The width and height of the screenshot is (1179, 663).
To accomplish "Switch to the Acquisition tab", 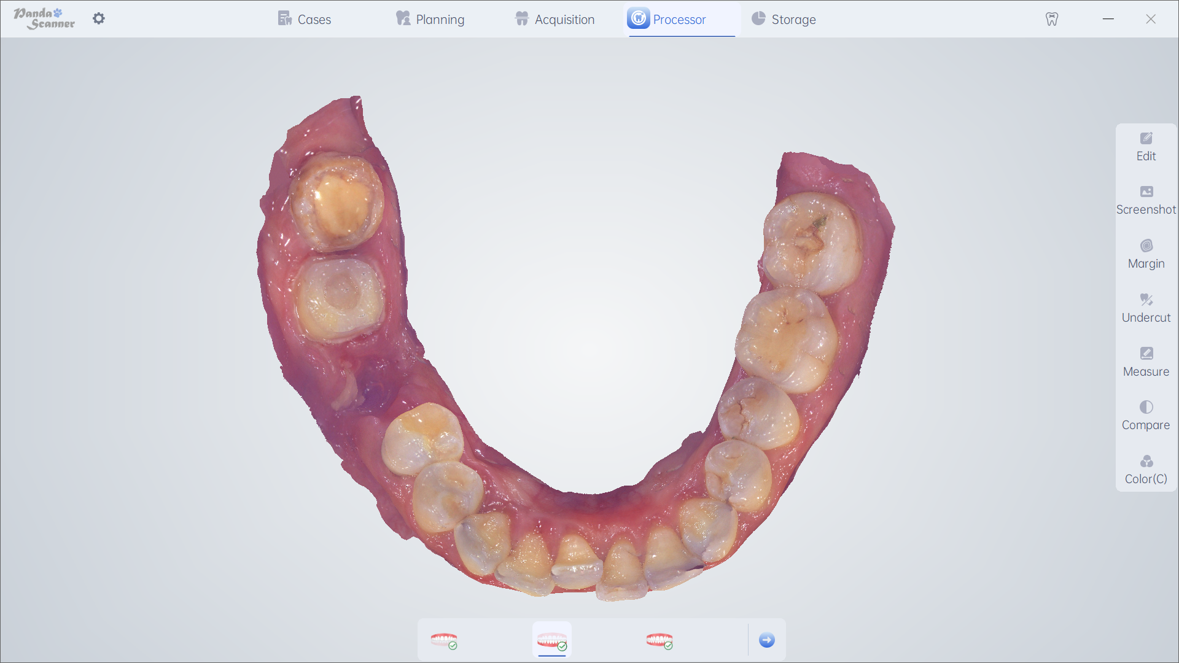I will [554, 19].
